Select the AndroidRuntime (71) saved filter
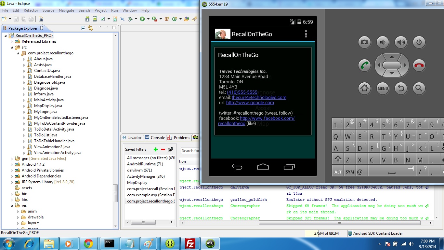This screenshot has height=250, width=444. pos(145,164)
